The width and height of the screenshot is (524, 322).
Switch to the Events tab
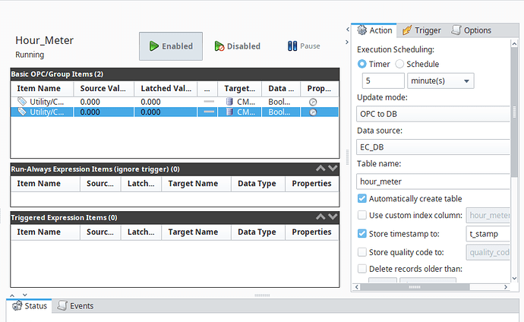[x=75, y=306]
